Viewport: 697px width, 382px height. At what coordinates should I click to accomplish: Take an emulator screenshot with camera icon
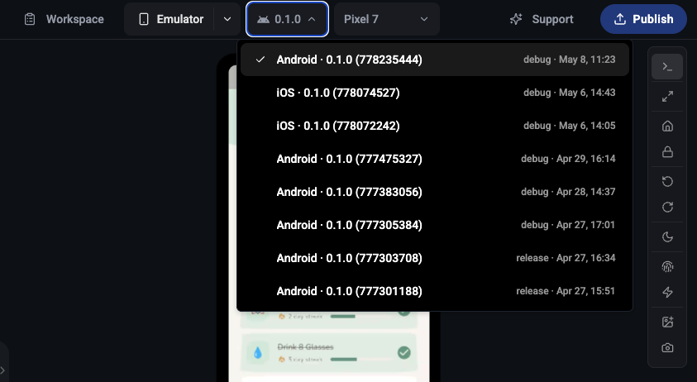tap(667, 348)
